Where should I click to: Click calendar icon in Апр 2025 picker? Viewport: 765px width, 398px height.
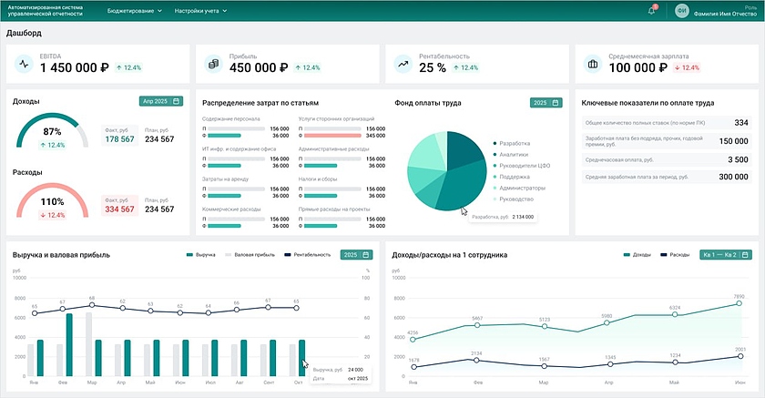(176, 102)
